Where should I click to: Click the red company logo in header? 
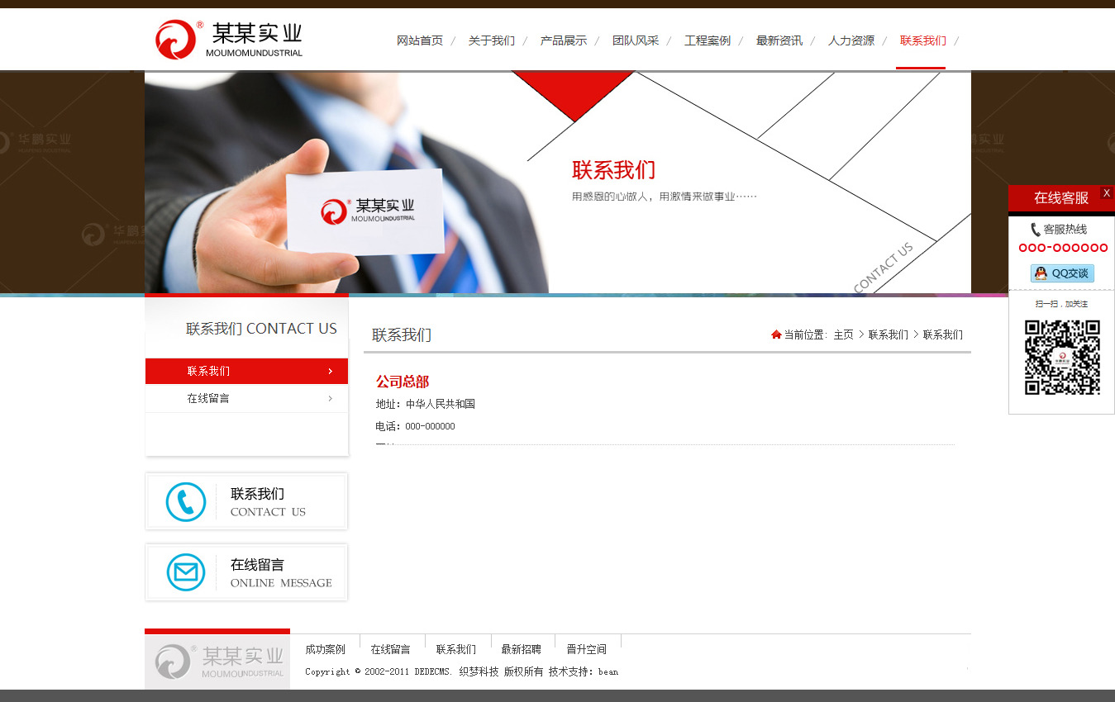tap(176, 40)
